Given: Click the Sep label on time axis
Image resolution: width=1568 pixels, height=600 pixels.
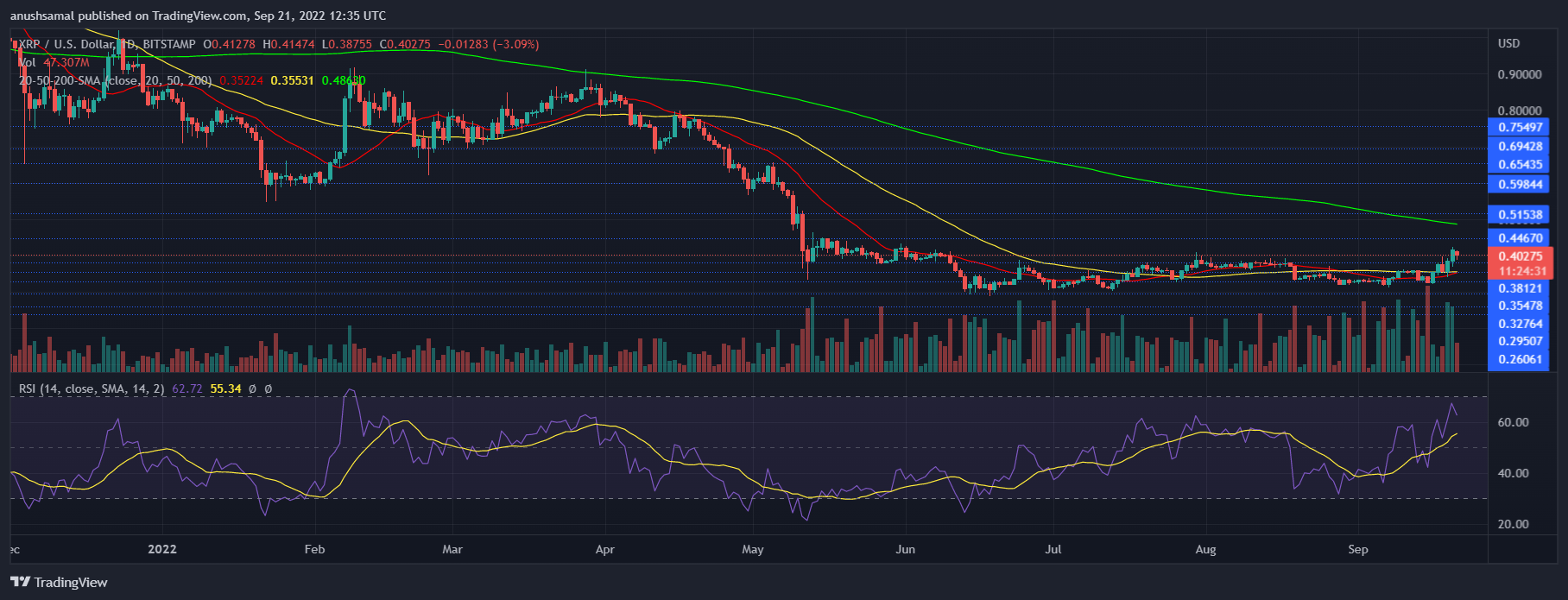Looking at the screenshot, I should 1358,549.
